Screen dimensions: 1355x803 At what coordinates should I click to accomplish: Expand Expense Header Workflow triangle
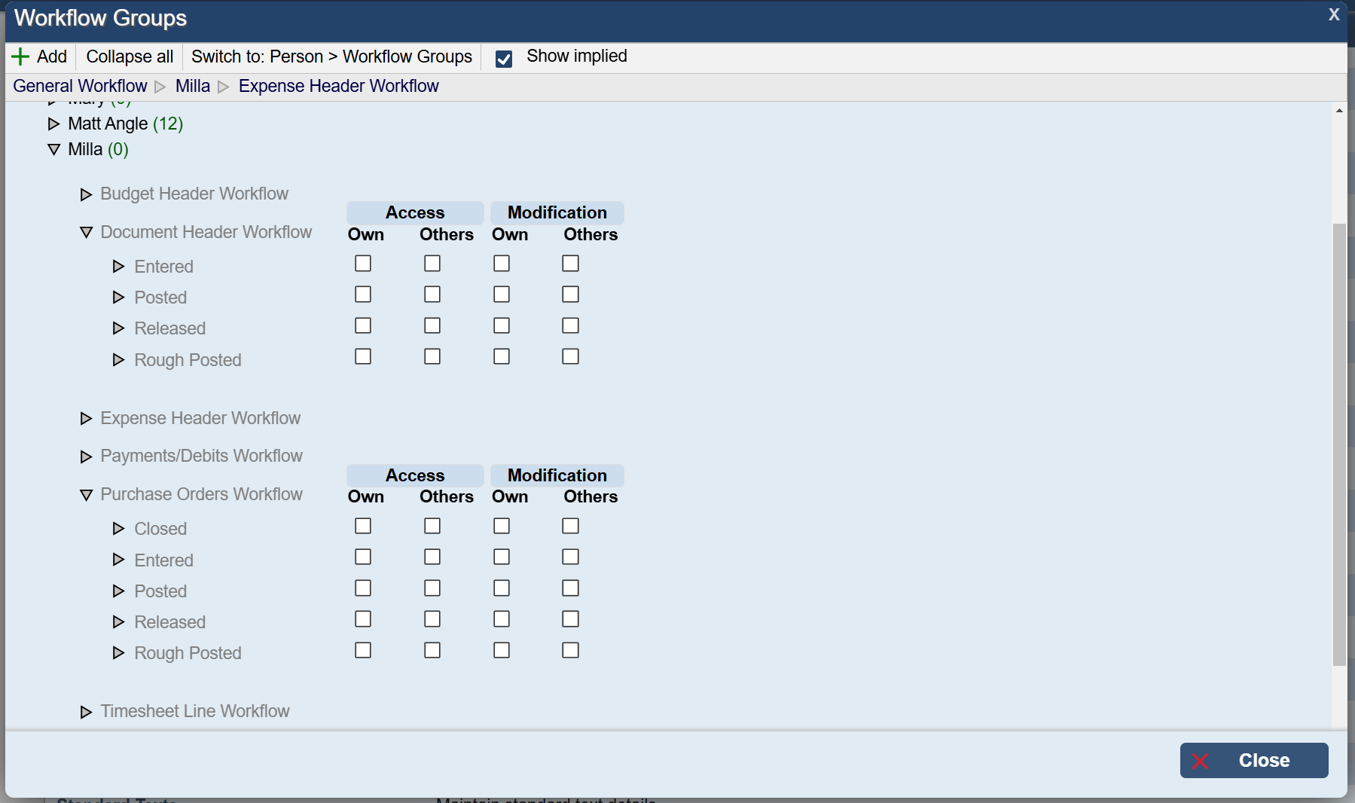[x=86, y=419]
